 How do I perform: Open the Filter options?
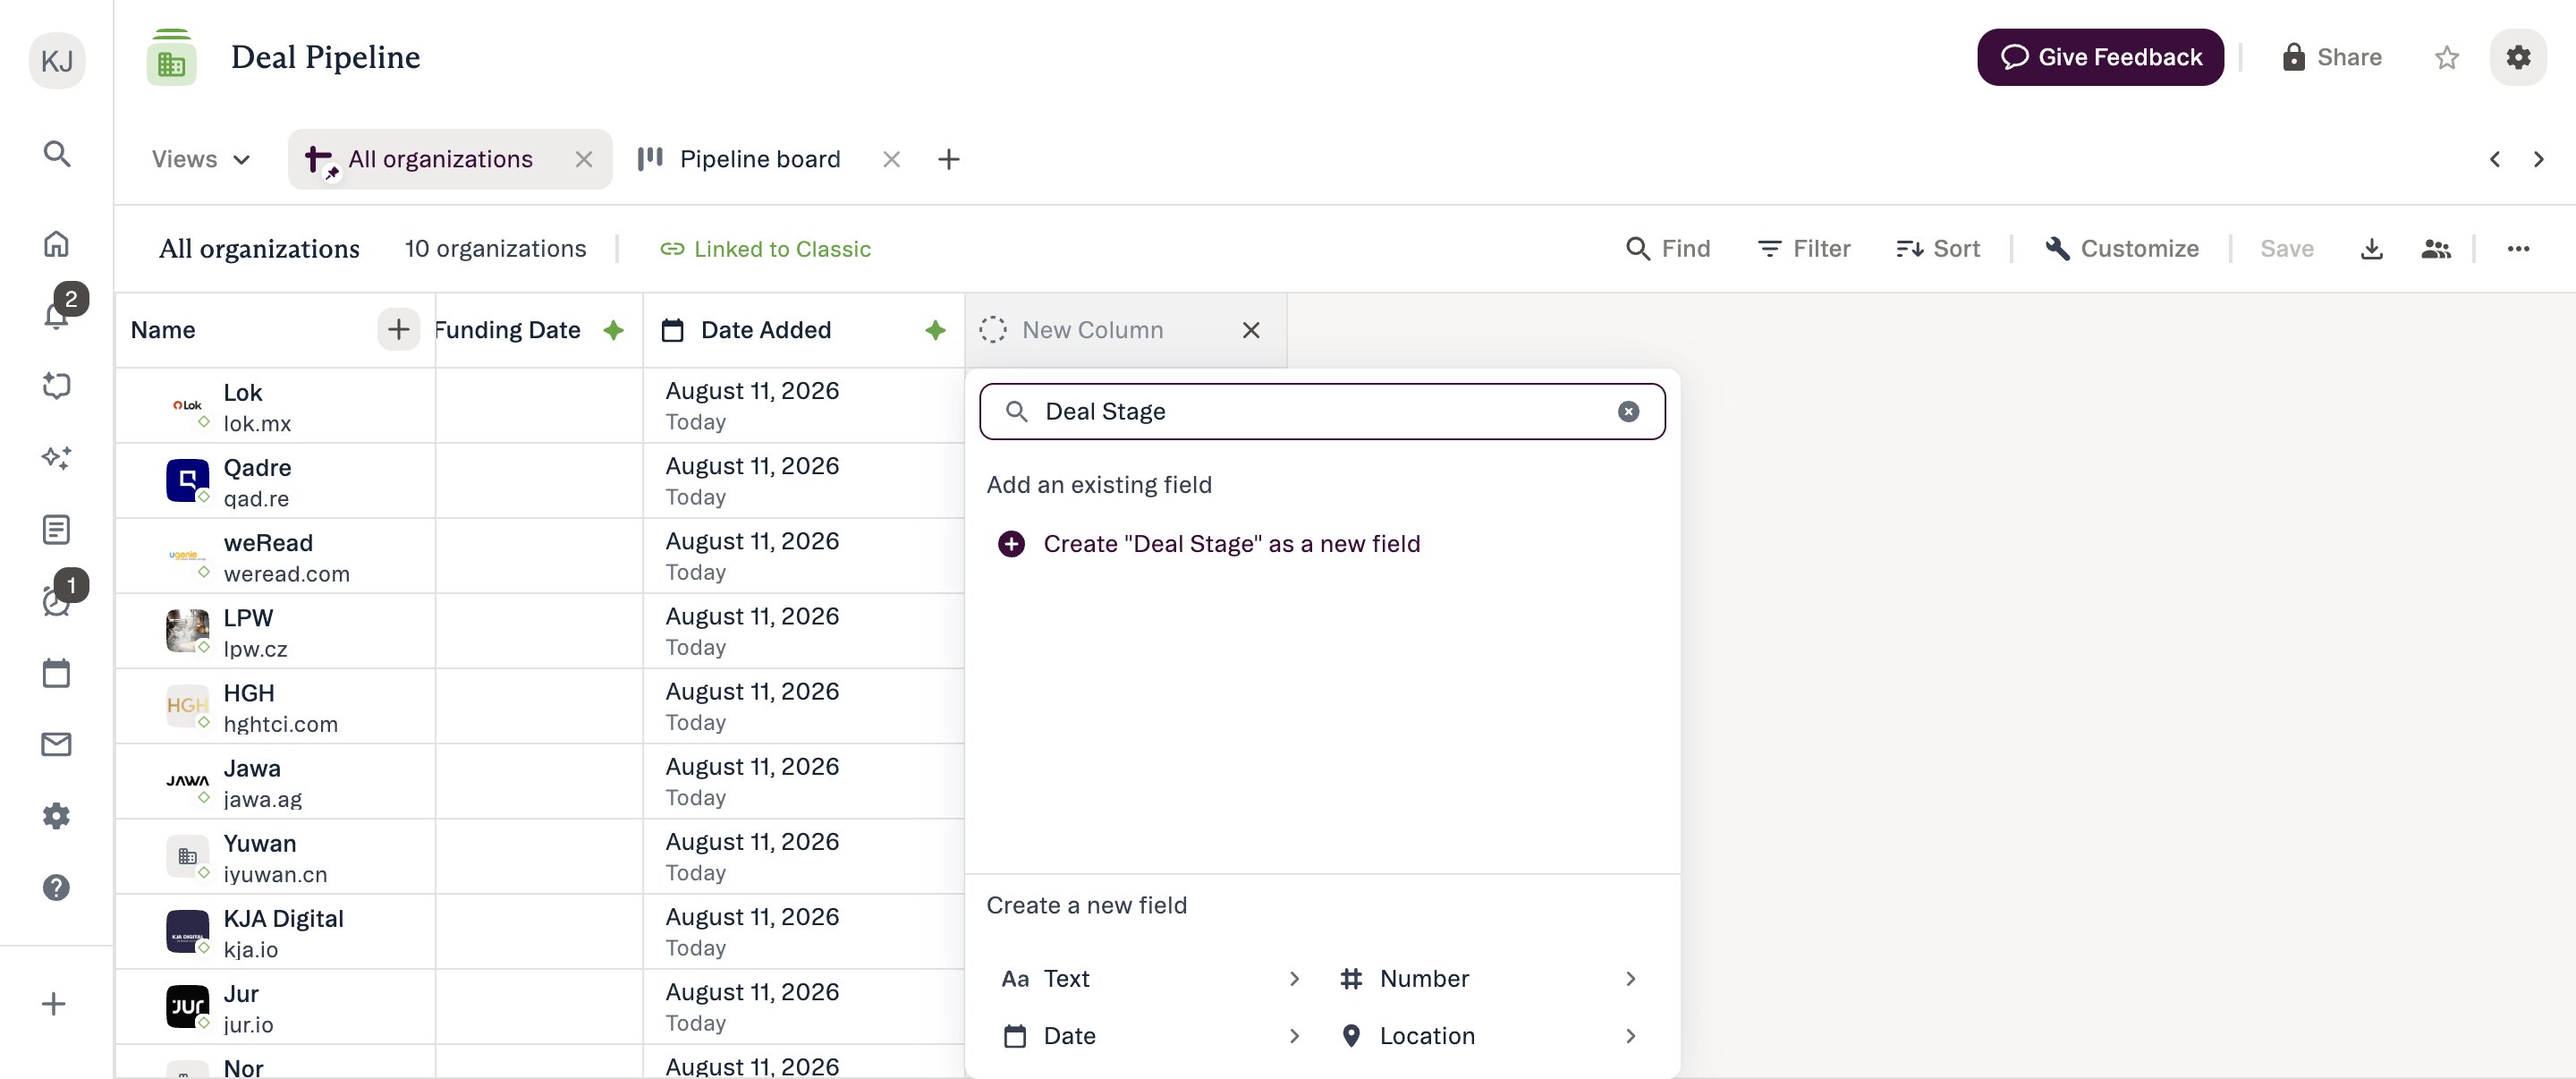[1803, 249]
